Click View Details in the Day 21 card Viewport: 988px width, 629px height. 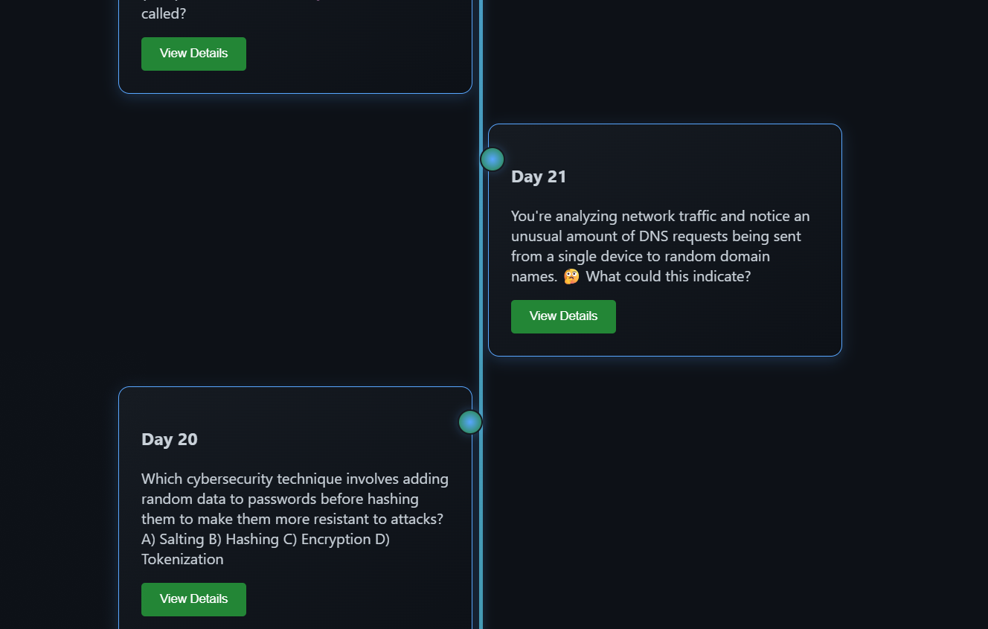[x=563, y=316]
